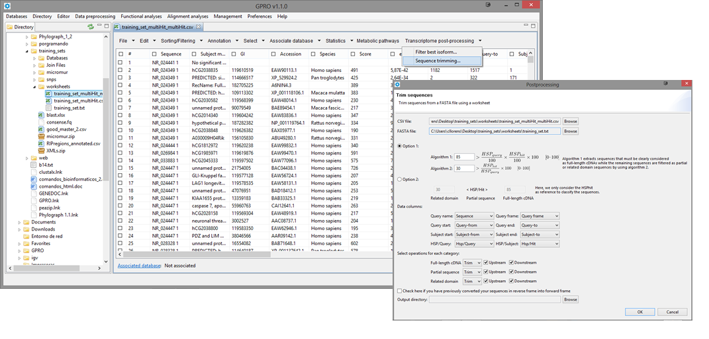This screenshot has width=709, height=339.
Task: Click the Algorithm 1 value field
Action: tap(463, 156)
